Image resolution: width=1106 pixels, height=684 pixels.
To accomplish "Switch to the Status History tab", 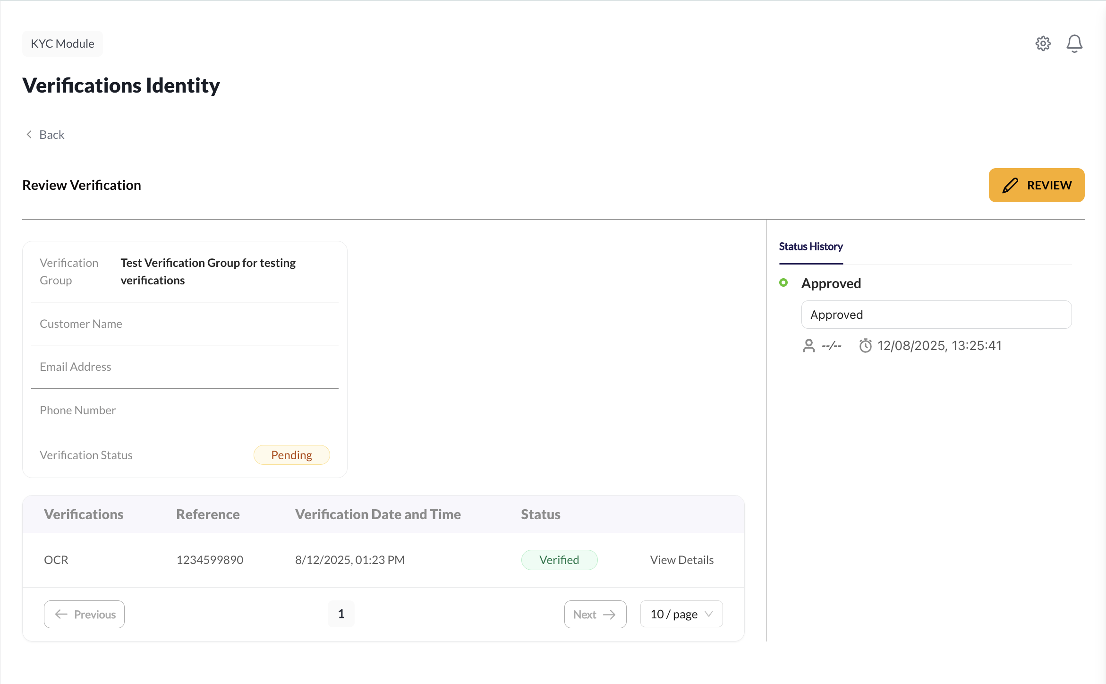I will (811, 246).
